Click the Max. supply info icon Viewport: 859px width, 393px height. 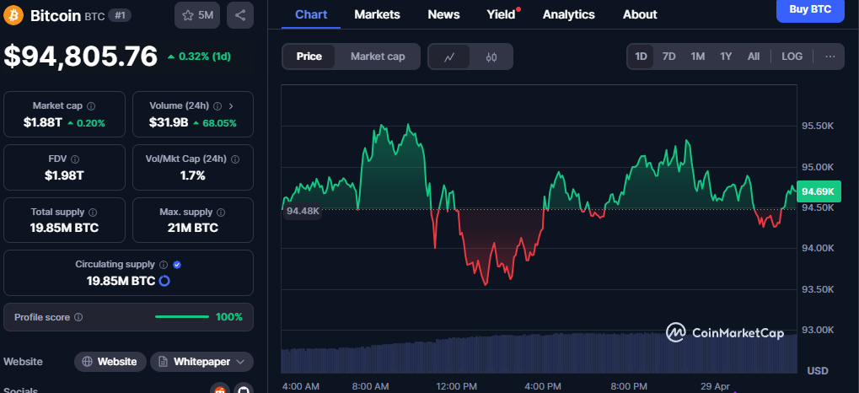[x=221, y=212]
